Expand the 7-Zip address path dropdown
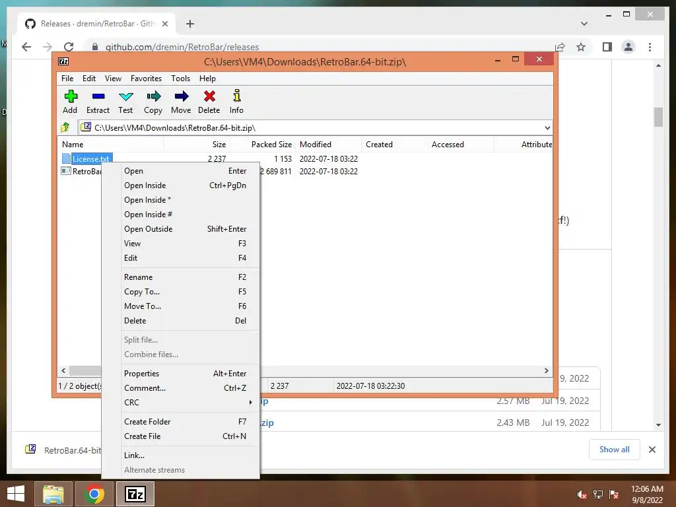 547,127
